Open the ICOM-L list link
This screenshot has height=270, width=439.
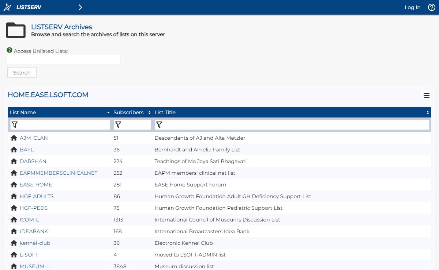[x=29, y=220]
